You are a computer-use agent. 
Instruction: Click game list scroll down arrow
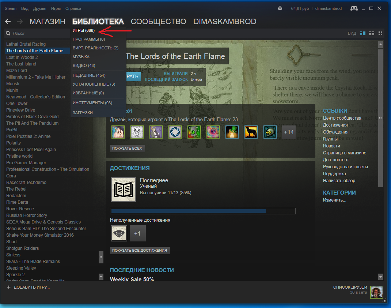coord(101,277)
